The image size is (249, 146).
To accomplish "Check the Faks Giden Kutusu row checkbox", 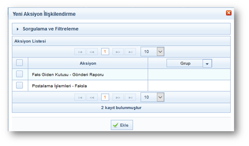I will 19,74.
